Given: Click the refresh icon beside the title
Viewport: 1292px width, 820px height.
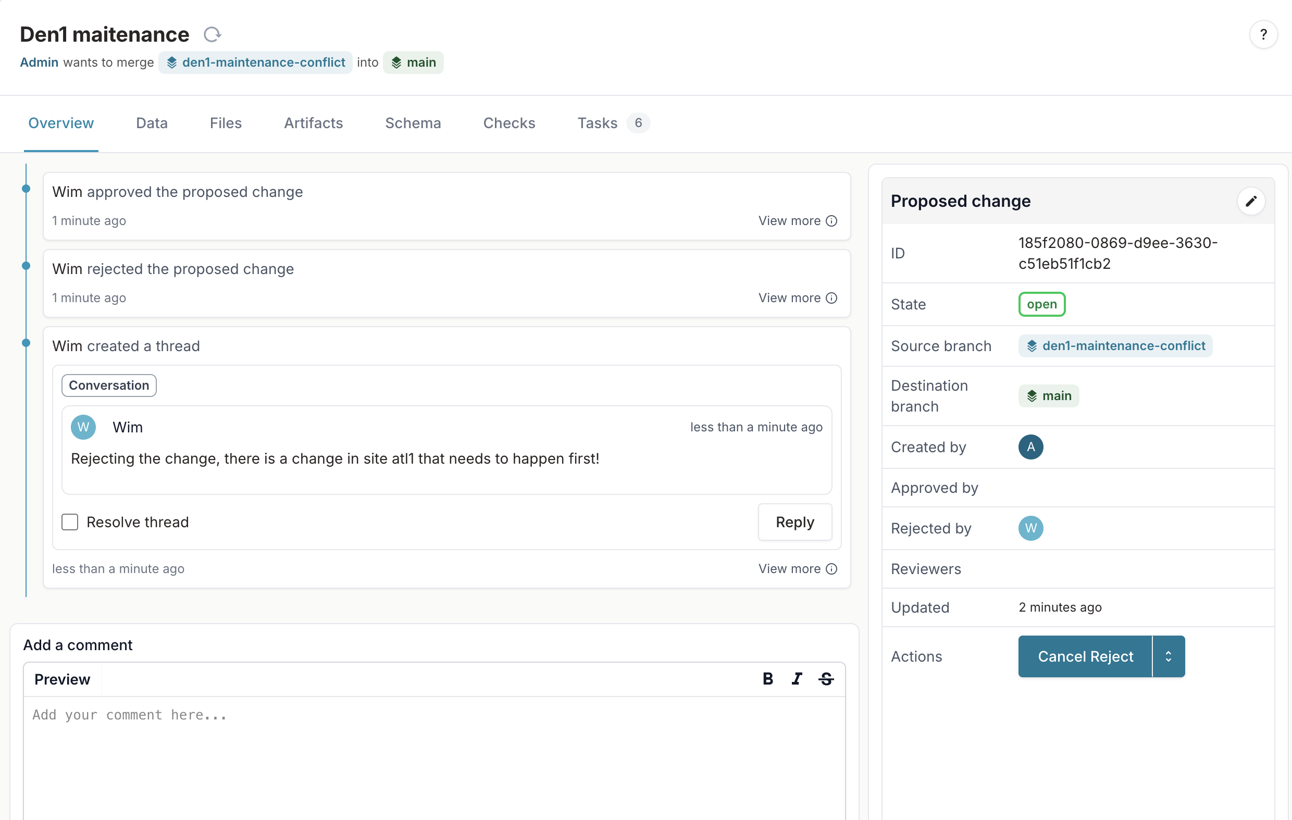Looking at the screenshot, I should pos(213,34).
